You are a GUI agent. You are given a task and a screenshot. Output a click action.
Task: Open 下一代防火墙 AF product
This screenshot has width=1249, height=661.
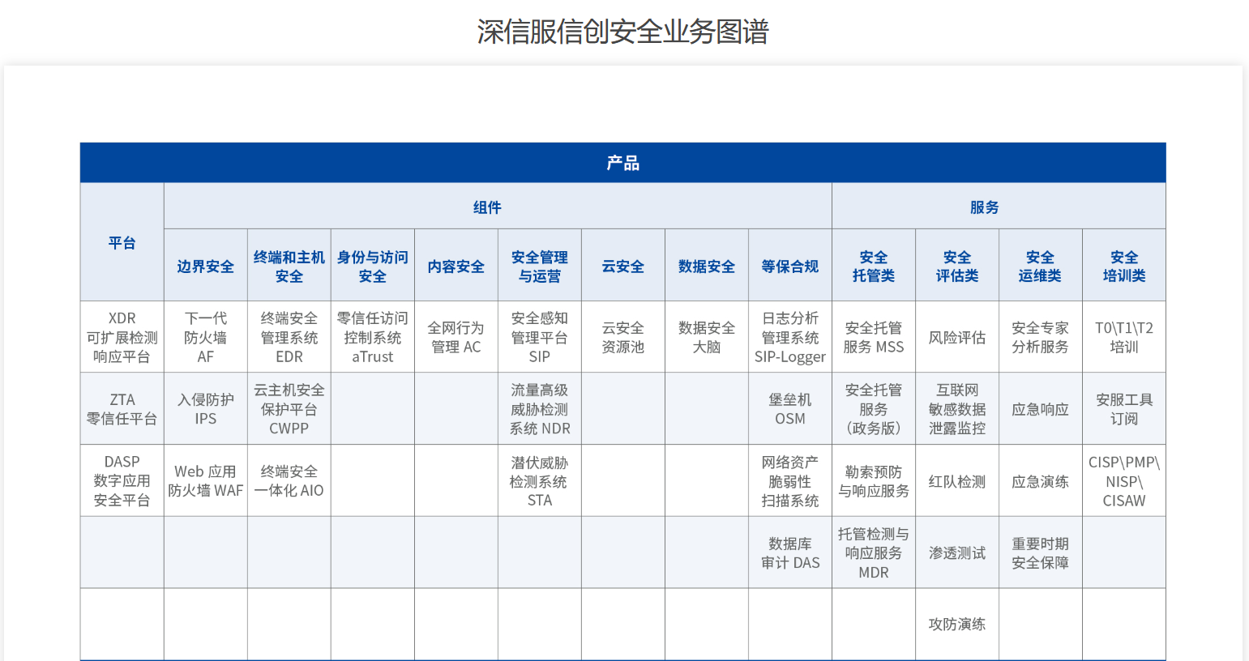(x=205, y=337)
